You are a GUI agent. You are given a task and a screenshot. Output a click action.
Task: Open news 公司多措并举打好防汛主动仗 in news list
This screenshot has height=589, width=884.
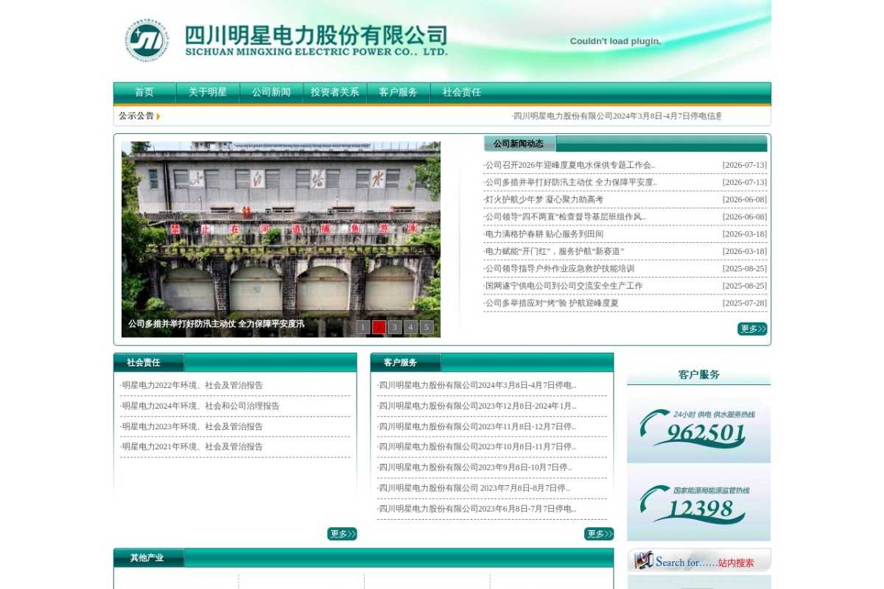click(x=570, y=182)
